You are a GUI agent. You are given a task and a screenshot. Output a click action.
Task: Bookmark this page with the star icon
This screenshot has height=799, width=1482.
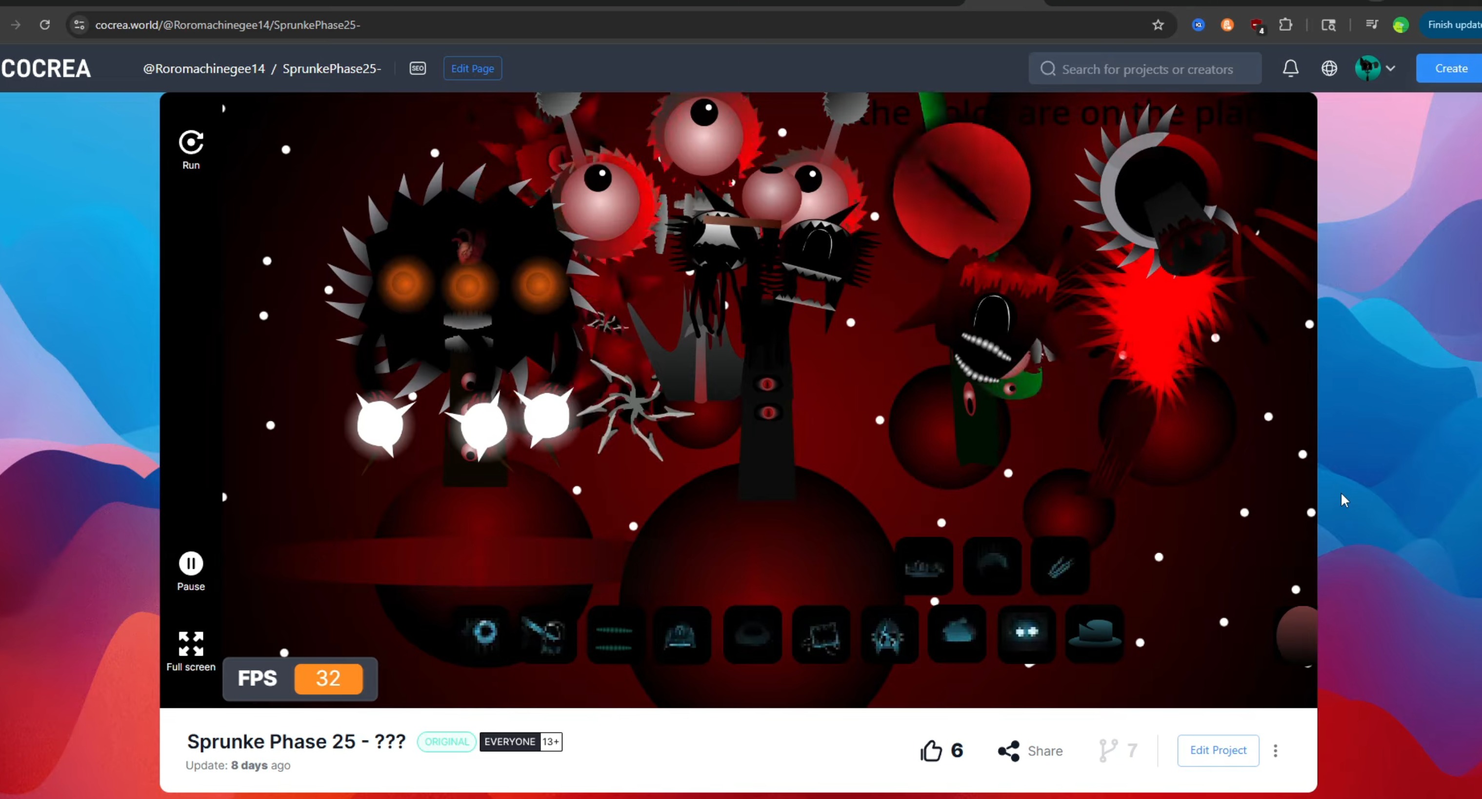1158,25
